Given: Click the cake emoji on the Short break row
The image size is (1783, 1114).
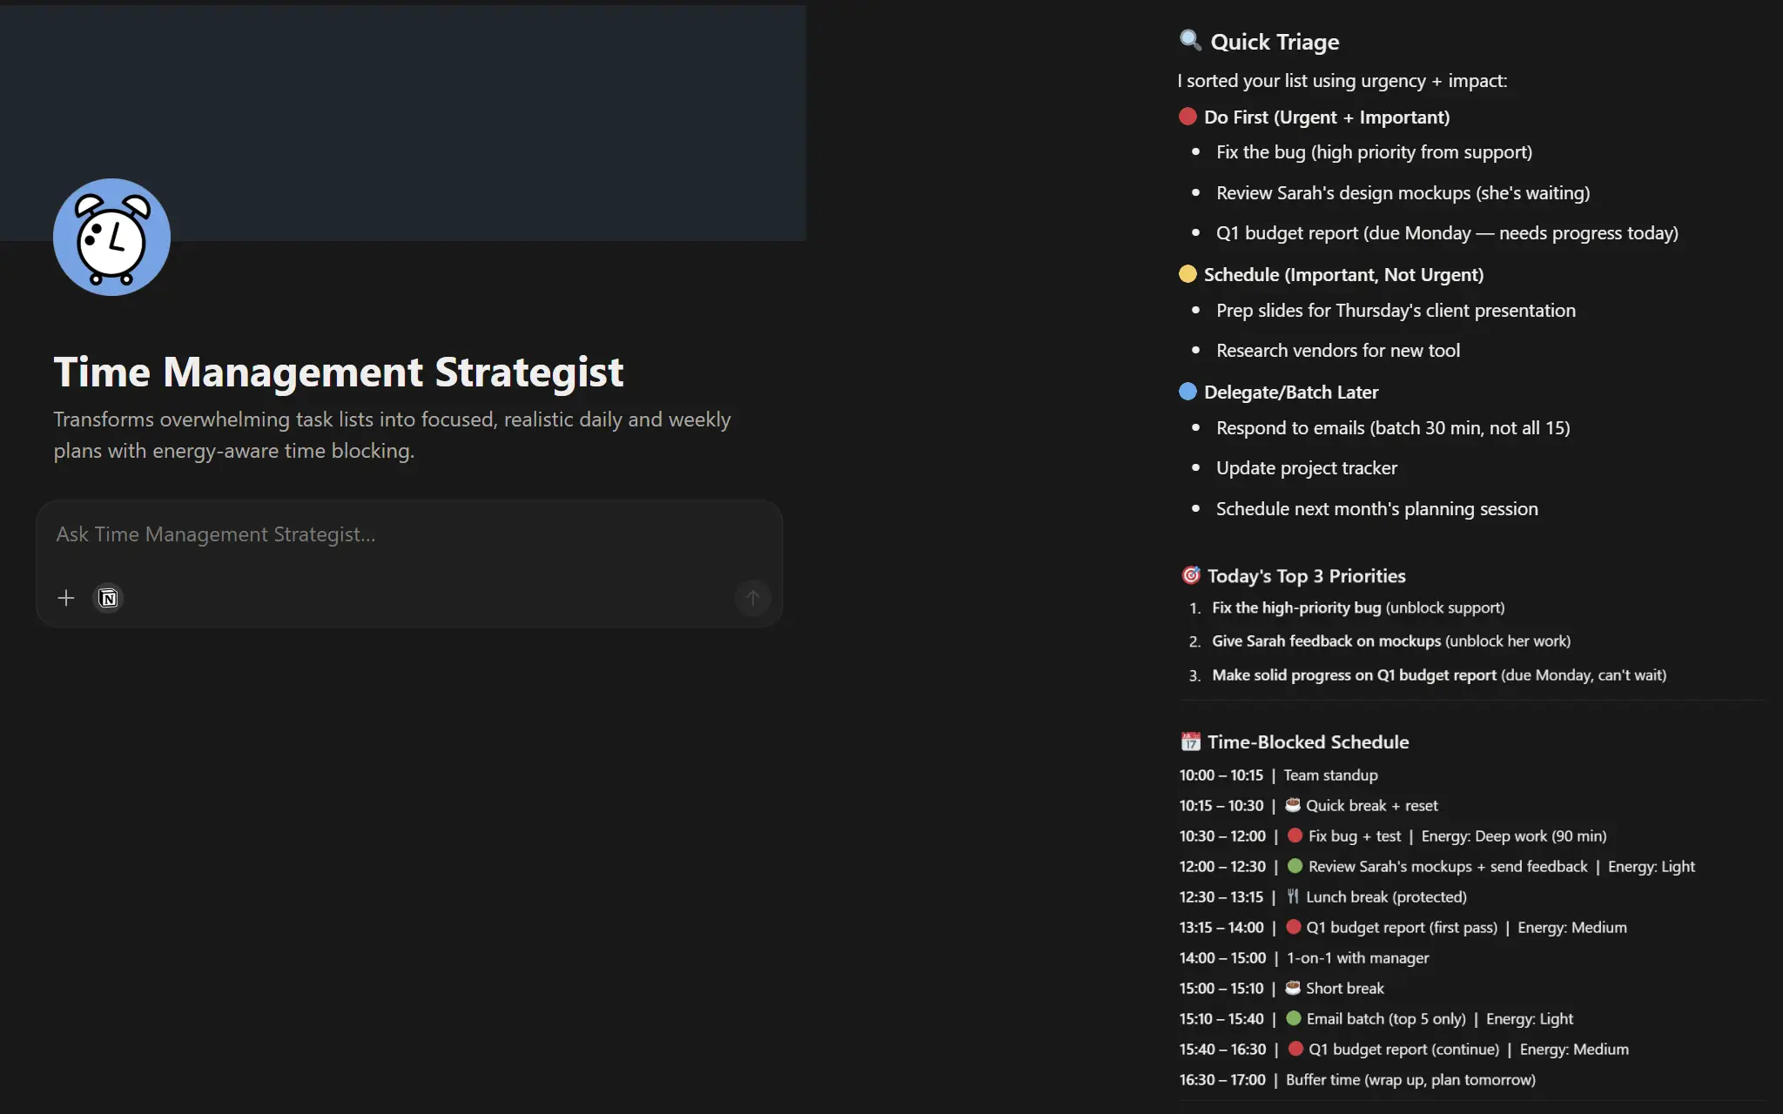Looking at the screenshot, I should 1294,988.
